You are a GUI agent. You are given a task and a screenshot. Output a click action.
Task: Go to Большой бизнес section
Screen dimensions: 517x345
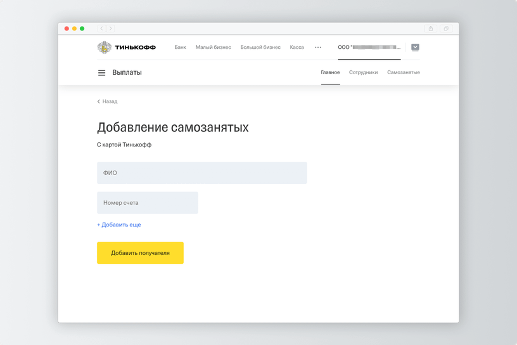(x=260, y=47)
